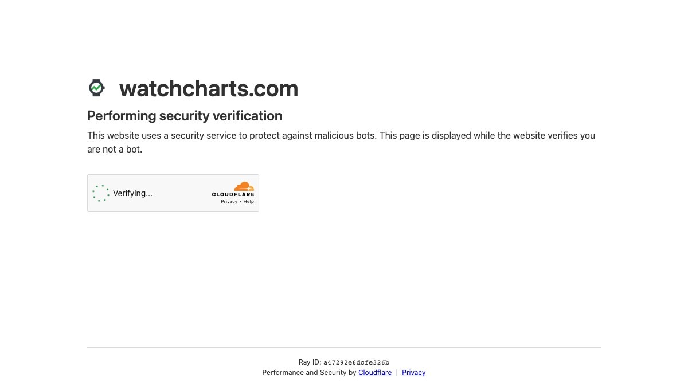688x387 pixels.
Task: Click the horizontal divider above footer
Action: (344, 347)
